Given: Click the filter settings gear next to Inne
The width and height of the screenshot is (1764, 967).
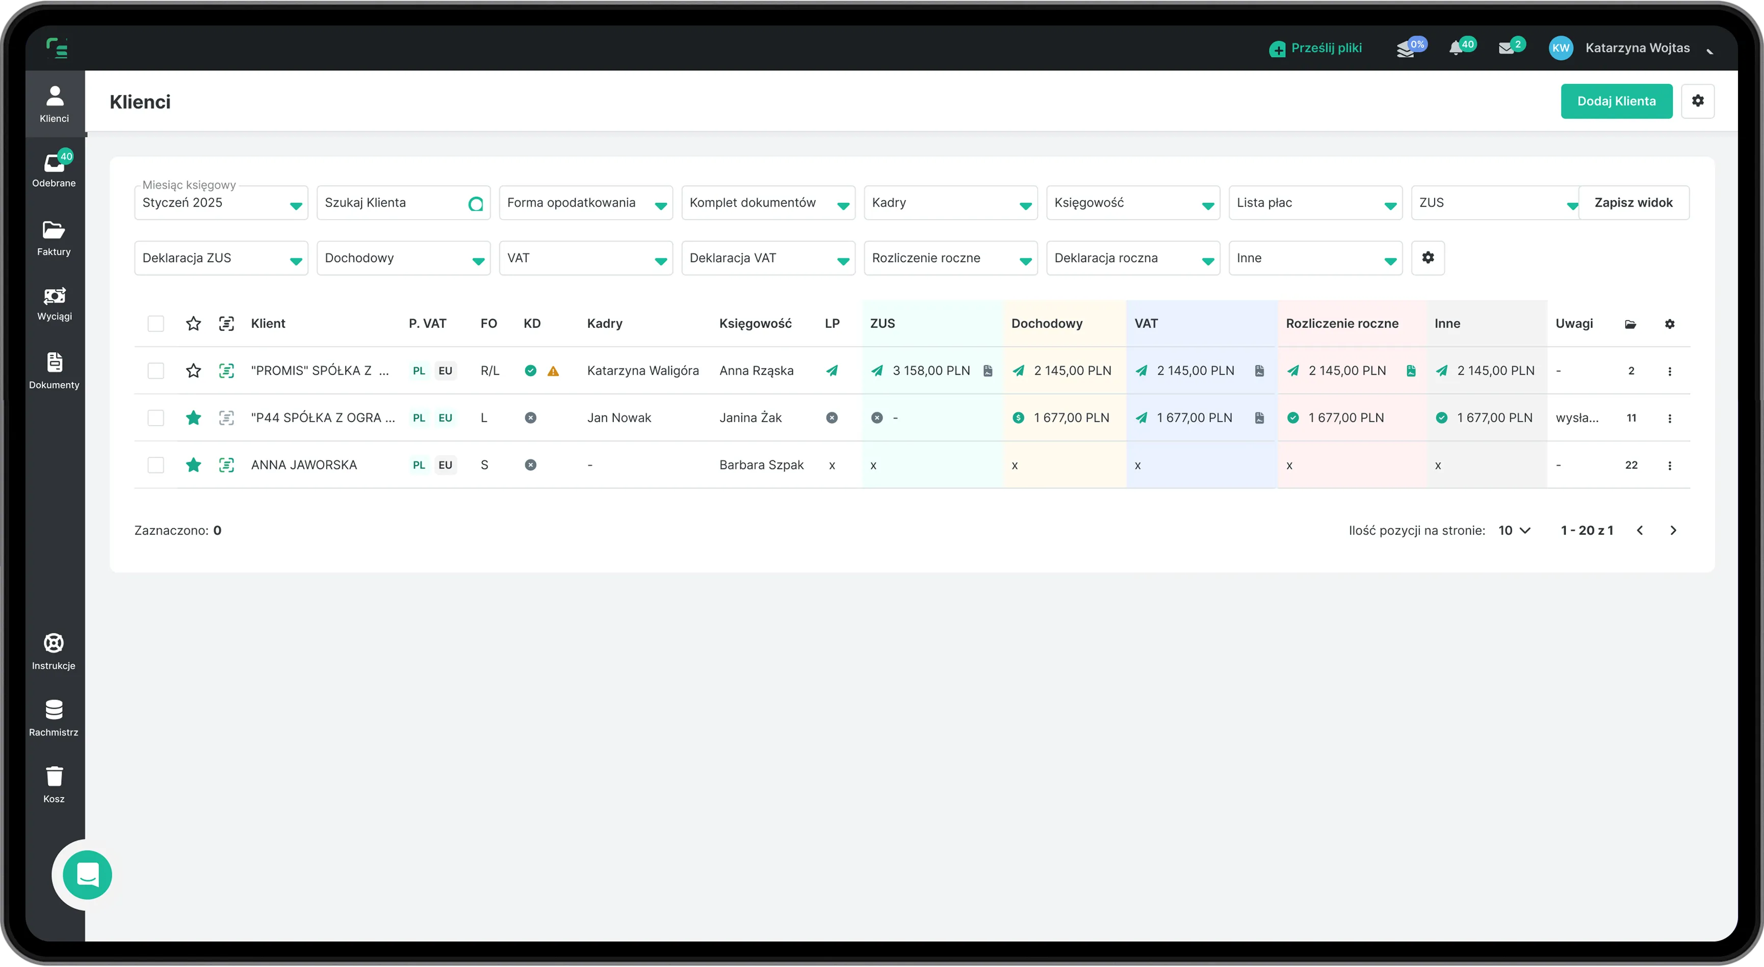Looking at the screenshot, I should 1428,257.
